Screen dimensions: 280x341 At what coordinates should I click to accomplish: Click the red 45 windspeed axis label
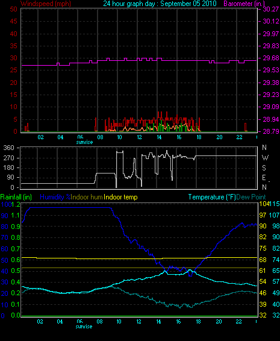[x=13, y=21]
